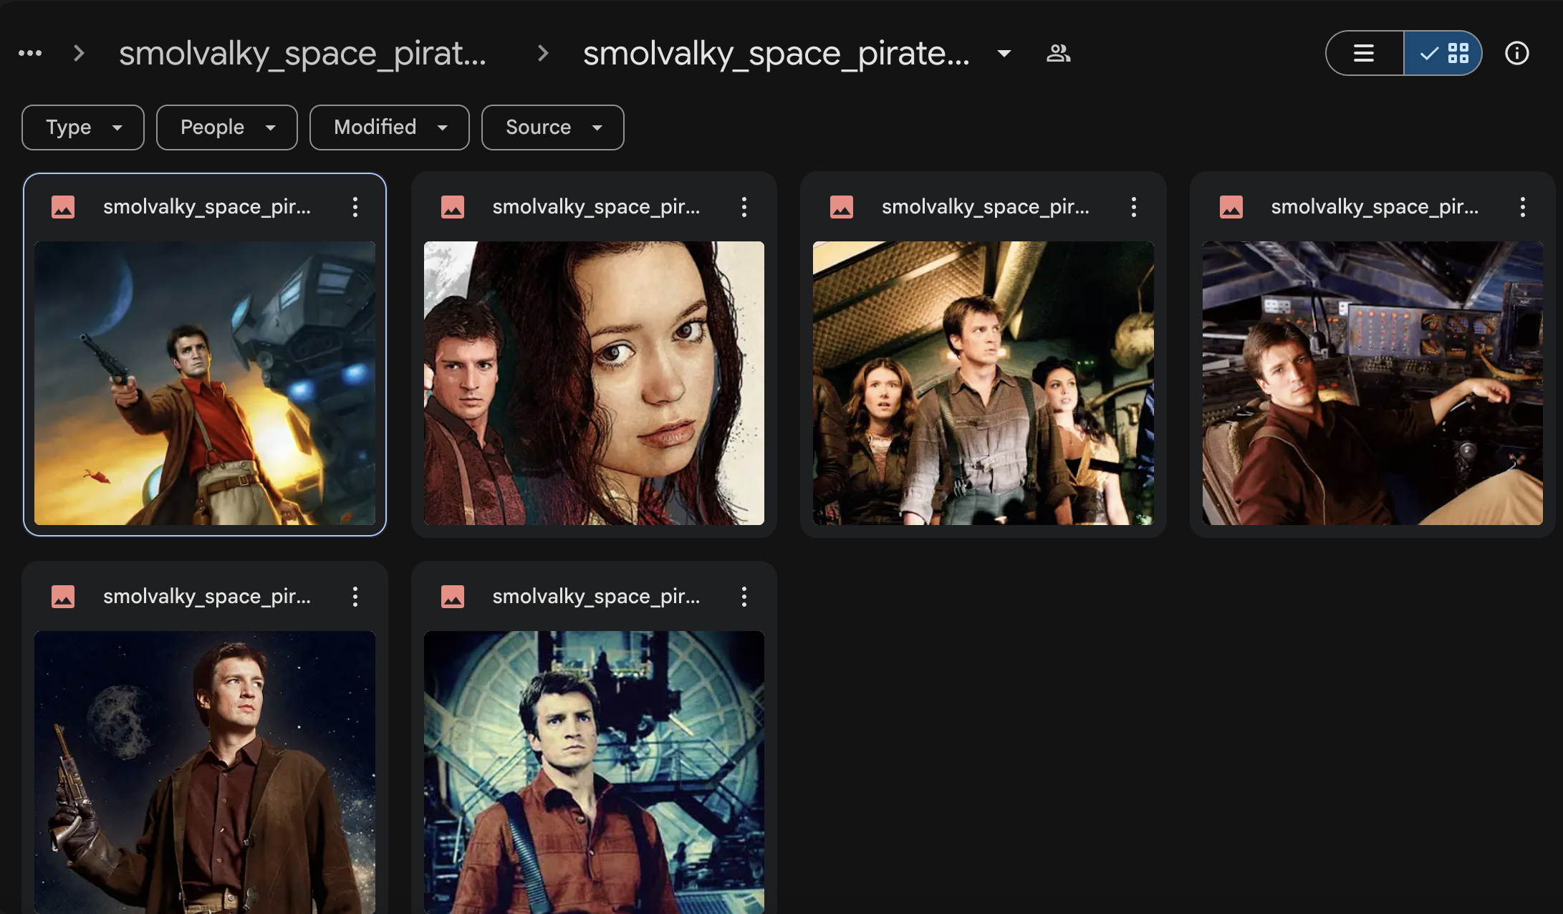Select the grid layout view toggle
This screenshot has height=914, width=1563.
[1443, 53]
